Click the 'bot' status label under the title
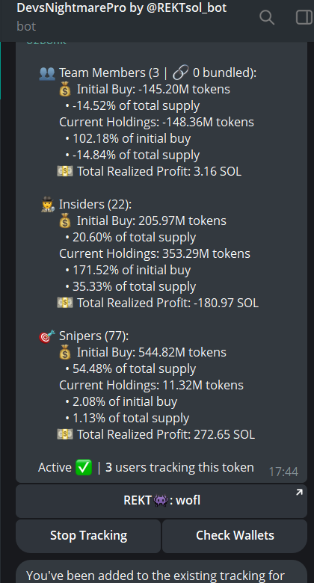Screen dimensions: 314x583 pos(26,26)
